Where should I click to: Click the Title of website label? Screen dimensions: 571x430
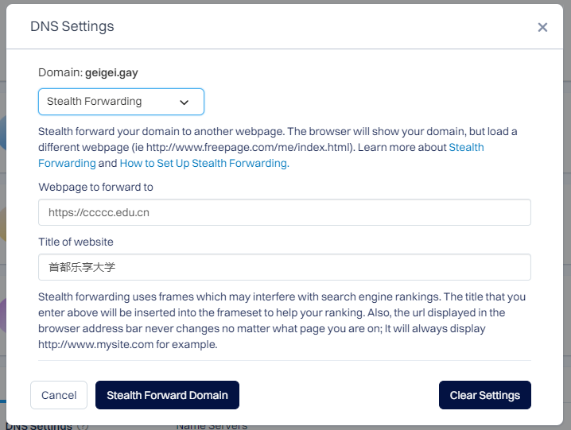pyautogui.click(x=76, y=242)
